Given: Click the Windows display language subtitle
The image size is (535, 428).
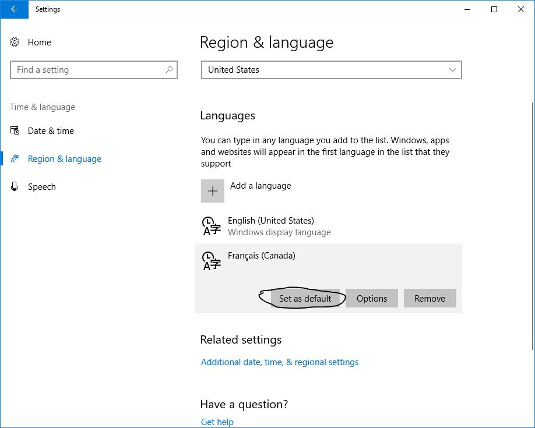Looking at the screenshot, I should point(279,232).
